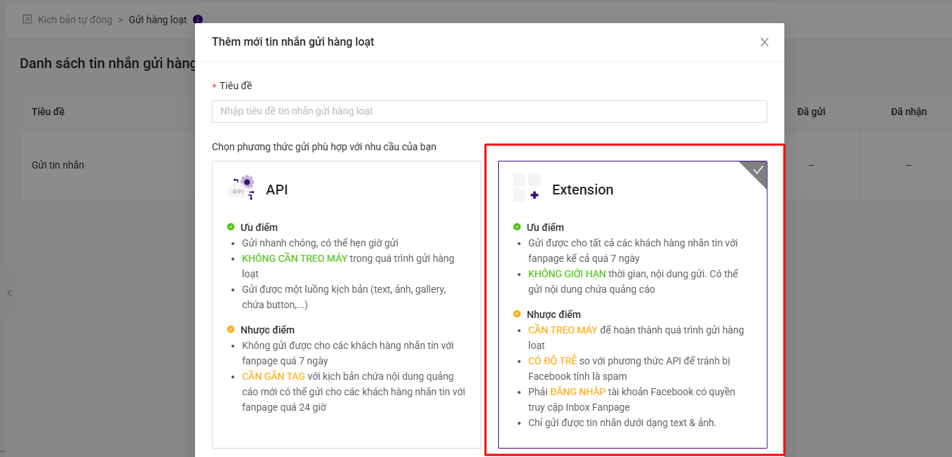Viewport: 952px width, 457px height.
Task: Click the API gear icon
Action: [x=241, y=187]
